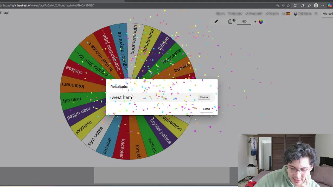333x187 pixels.
Task: Click the browser address bar URL
Action: (49, 5)
